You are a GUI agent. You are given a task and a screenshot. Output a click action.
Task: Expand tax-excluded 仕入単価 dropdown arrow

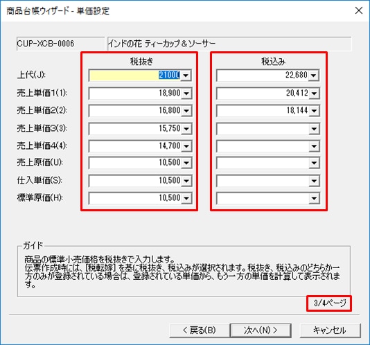tap(186, 181)
